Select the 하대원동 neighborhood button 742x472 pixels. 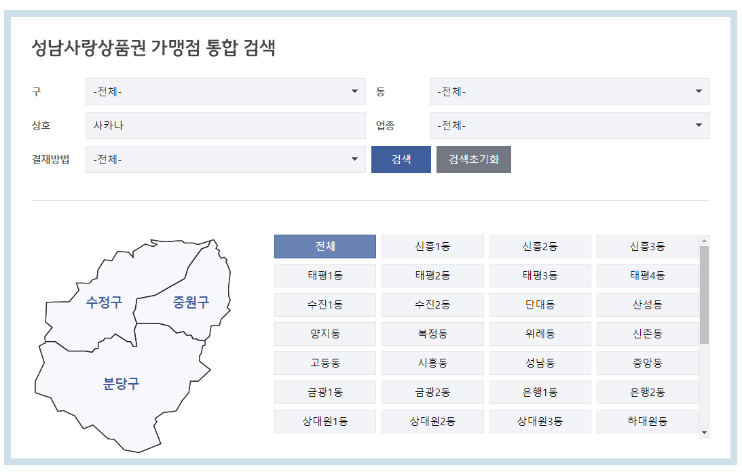coord(648,421)
